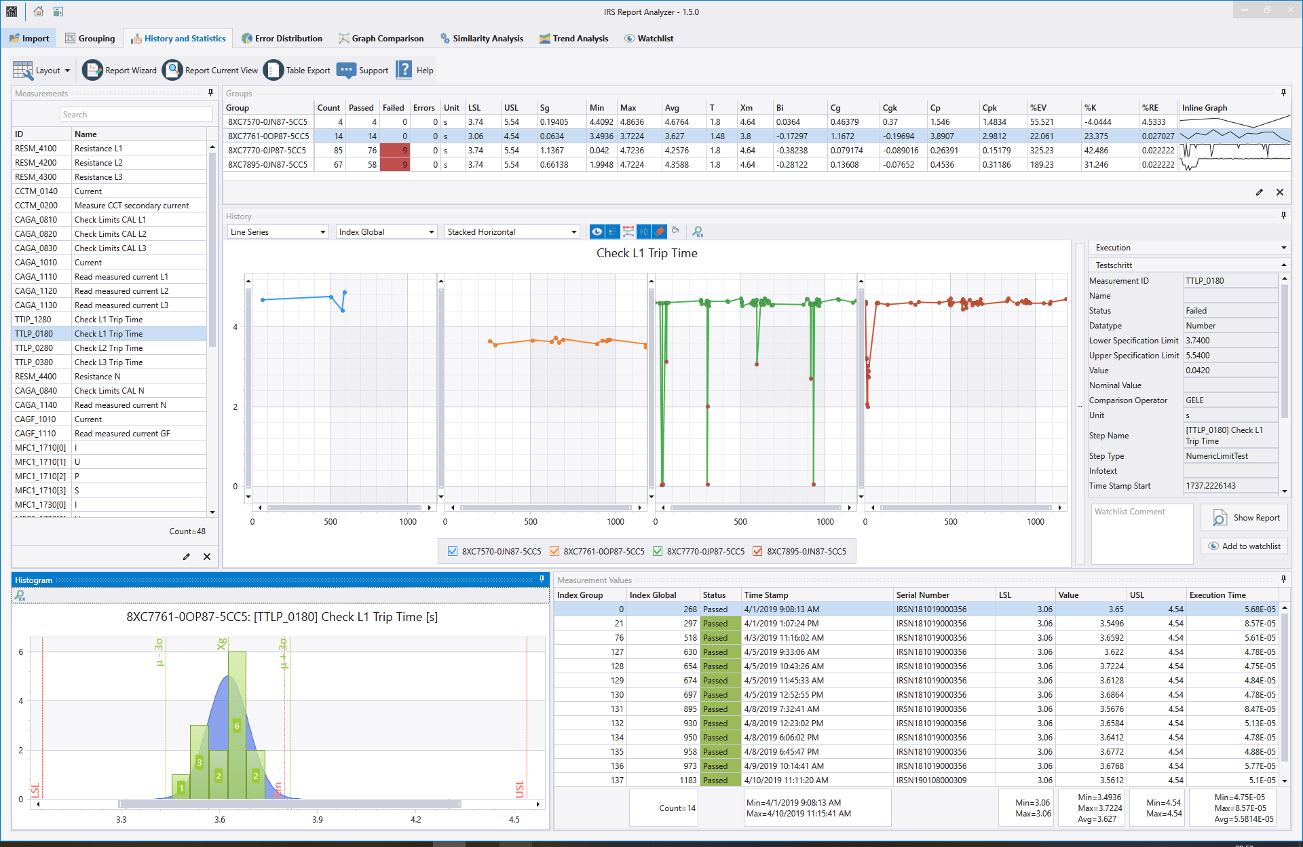The height and width of the screenshot is (847, 1303).
Task: Toggle the red eraser icon in History toolbar
Action: 660,231
